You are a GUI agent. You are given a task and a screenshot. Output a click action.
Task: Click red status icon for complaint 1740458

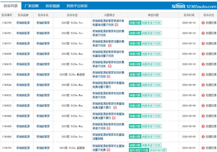203,126
